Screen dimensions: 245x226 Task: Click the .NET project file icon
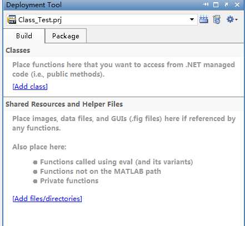pyautogui.click(x=12, y=19)
